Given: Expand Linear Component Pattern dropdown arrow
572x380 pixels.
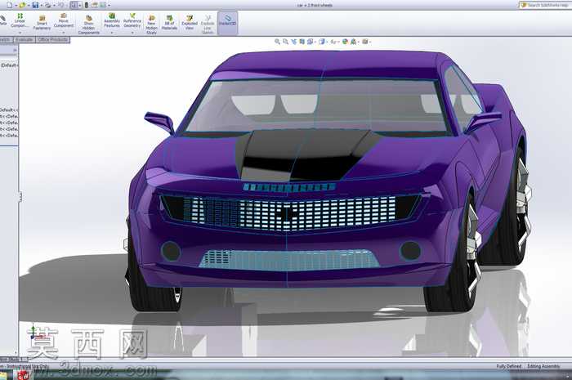Looking at the screenshot, I should (x=20, y=33).
